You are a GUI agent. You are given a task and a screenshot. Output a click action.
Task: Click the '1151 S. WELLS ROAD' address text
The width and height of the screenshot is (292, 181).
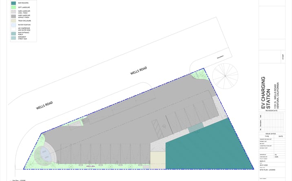coord(275,96)
